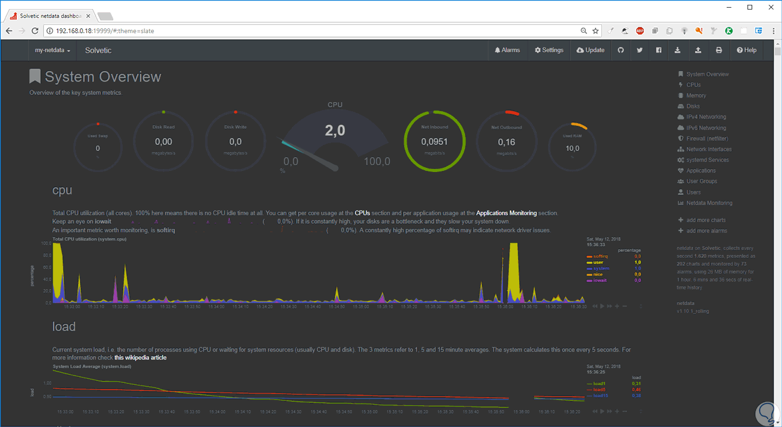Click the green K extension icon
This screenshot has height=427, width=782.
click(729, 30)
